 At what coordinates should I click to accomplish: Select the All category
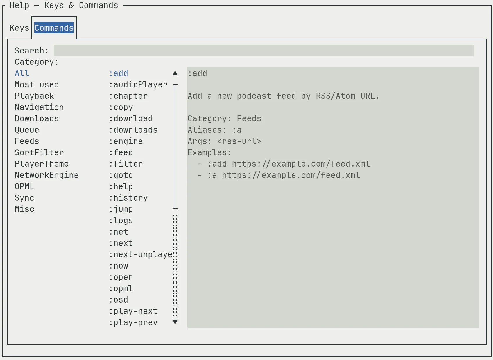click(22, 73)
